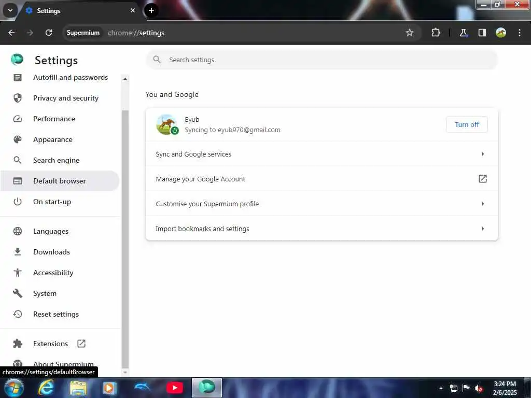
Task: Open Manage your Google Account
Action: pyautogui.click(x=322, y=179)
